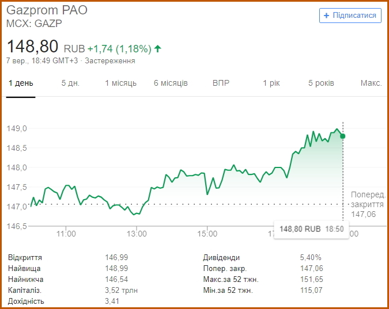Click the 7 вер., 18:49 GMT+3 timestamp
Image resolution: width=389 pixels, height=309 pixels.
coord(42,61)
